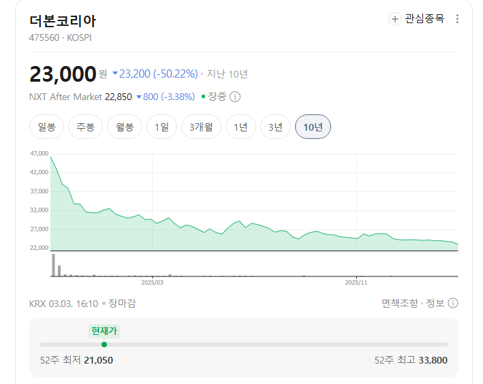
Task: Click the 관심종목 watchlist label
Action: 424,19
